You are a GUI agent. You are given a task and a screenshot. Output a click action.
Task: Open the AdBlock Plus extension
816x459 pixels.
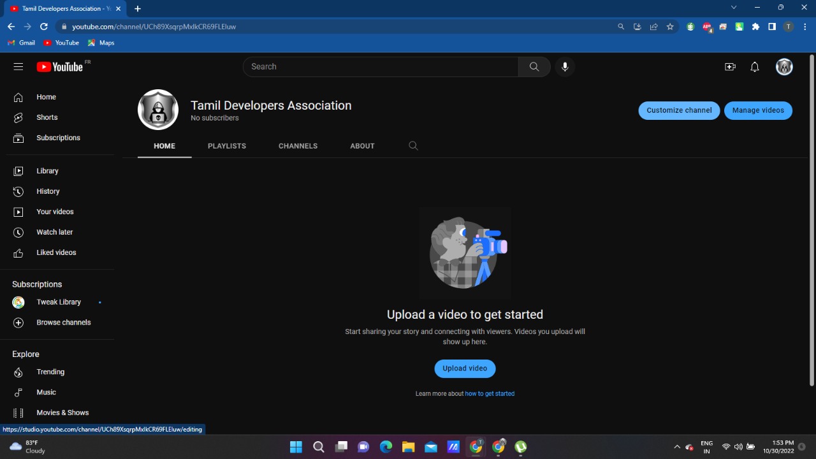point(707,27)
